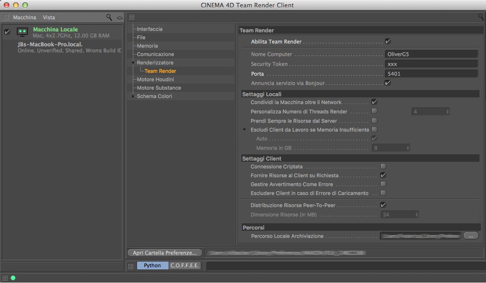This screenshot has width=486, height=283.
Task: Collapse the Escludi Client memory options triangle
Action: click(244, 130)
